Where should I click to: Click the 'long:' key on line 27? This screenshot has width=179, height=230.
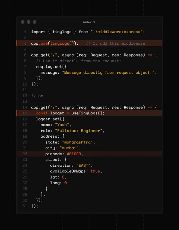coord(56,183)
